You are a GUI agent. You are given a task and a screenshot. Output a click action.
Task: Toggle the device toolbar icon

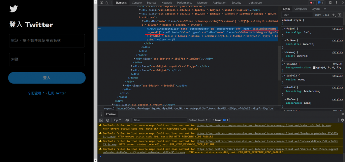(x=107, y=3)
